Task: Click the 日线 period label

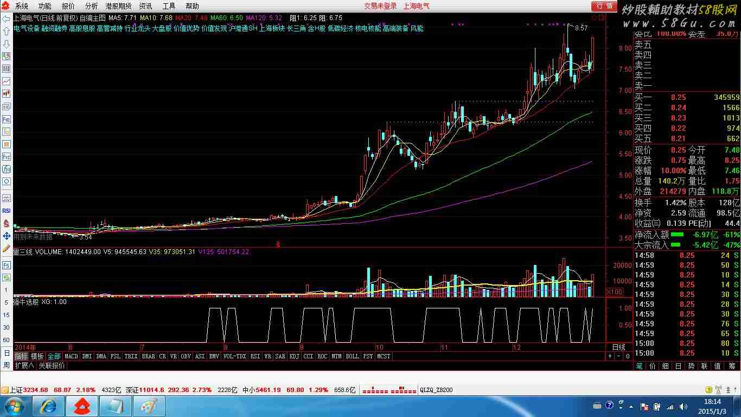Action: 619,347
